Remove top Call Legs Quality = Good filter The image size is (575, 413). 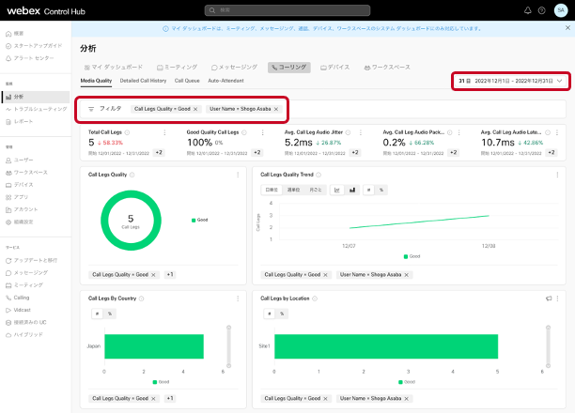tap(195, 109)
